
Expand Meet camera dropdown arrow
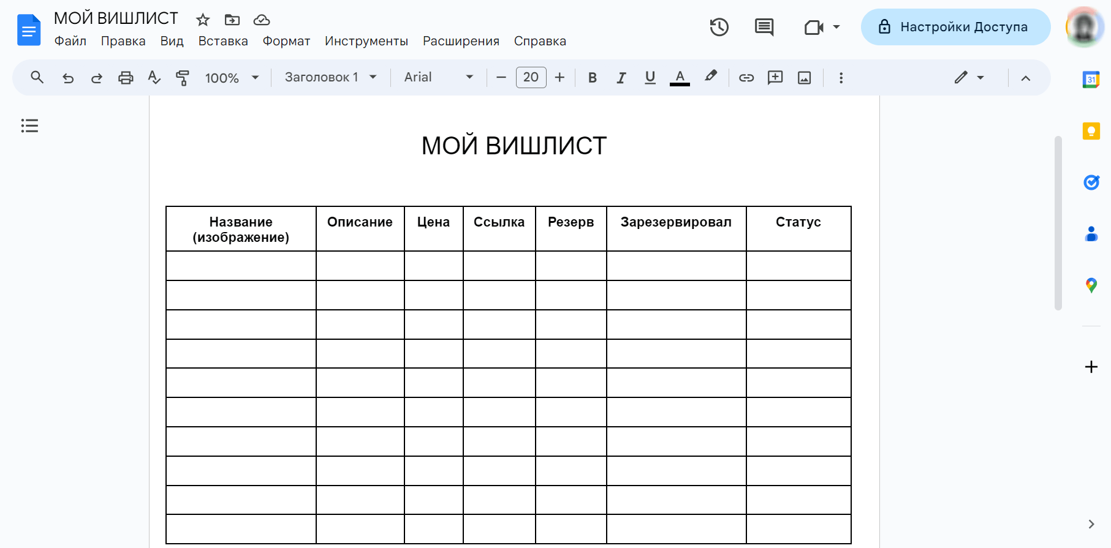pyautogui.click(x=836, y=27)
